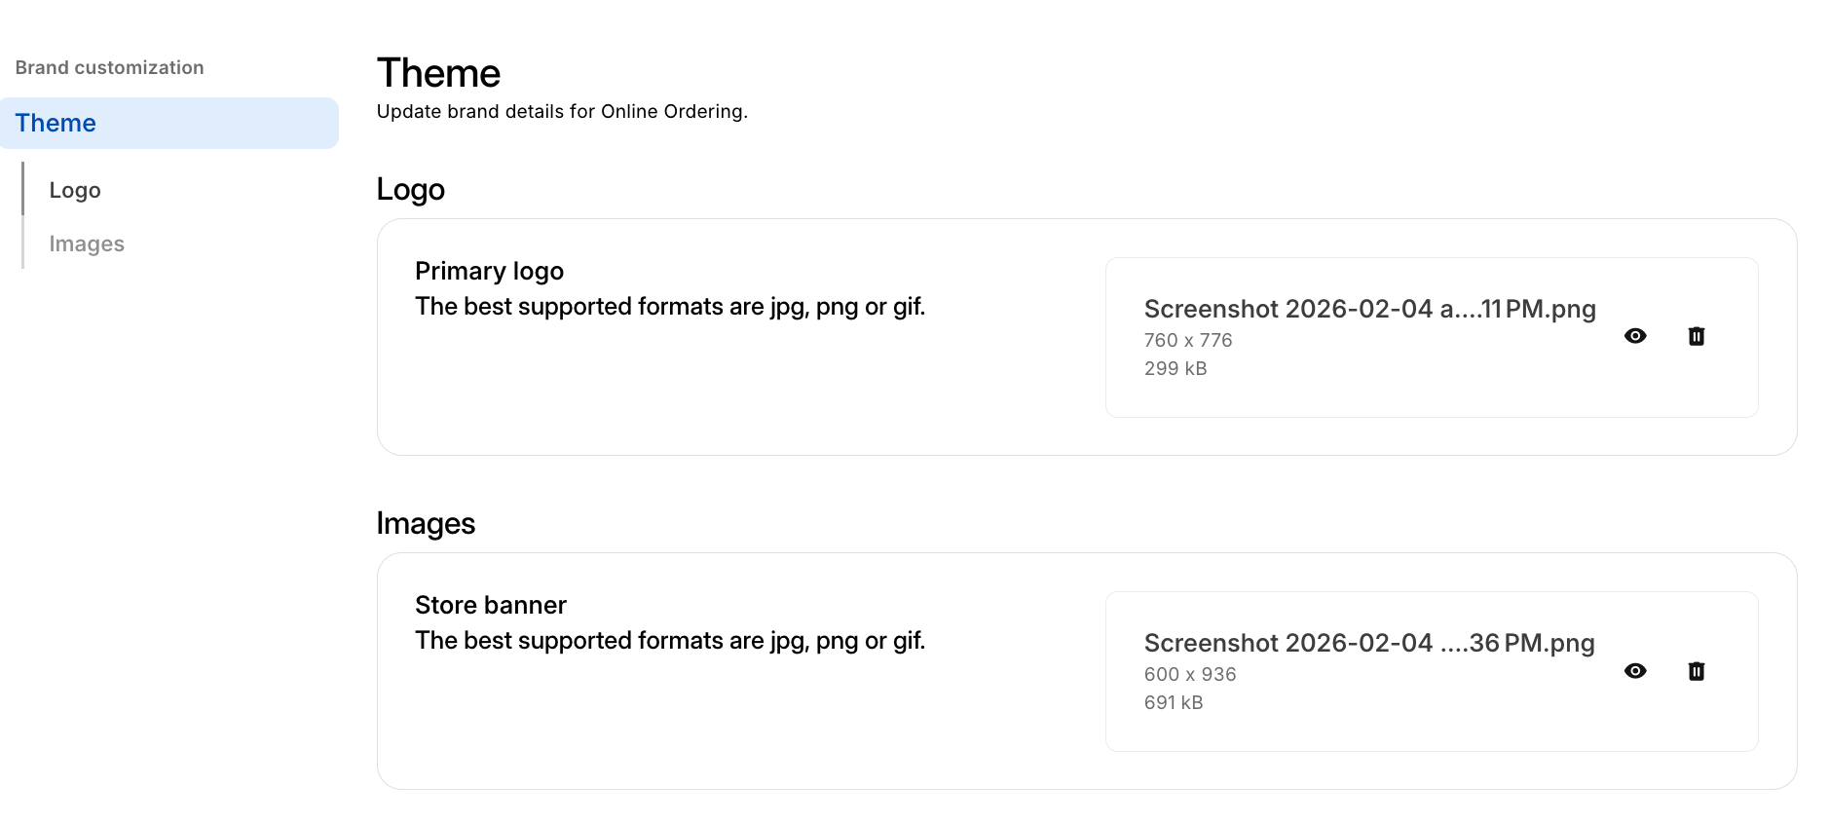The width and height of the screenshot is (1829, 824).
Task: Click the Store banner label
Action: click(x=490, y=605)
